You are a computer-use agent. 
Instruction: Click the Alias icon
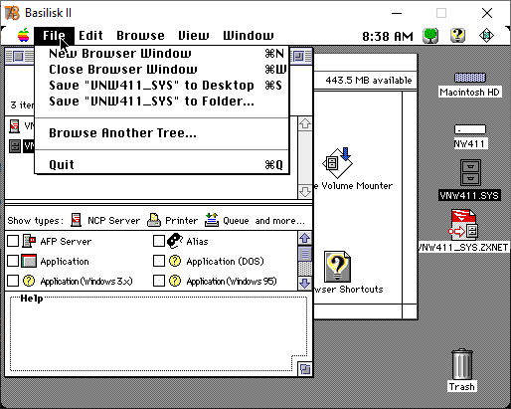click(175, 241)
